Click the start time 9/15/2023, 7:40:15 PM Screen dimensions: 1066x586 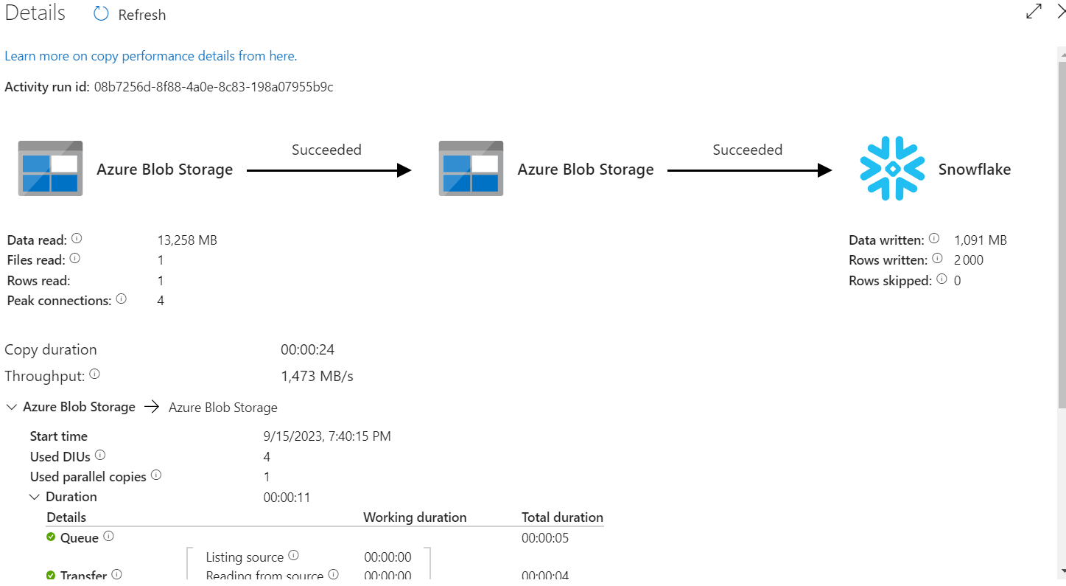(x=327, y=436)
